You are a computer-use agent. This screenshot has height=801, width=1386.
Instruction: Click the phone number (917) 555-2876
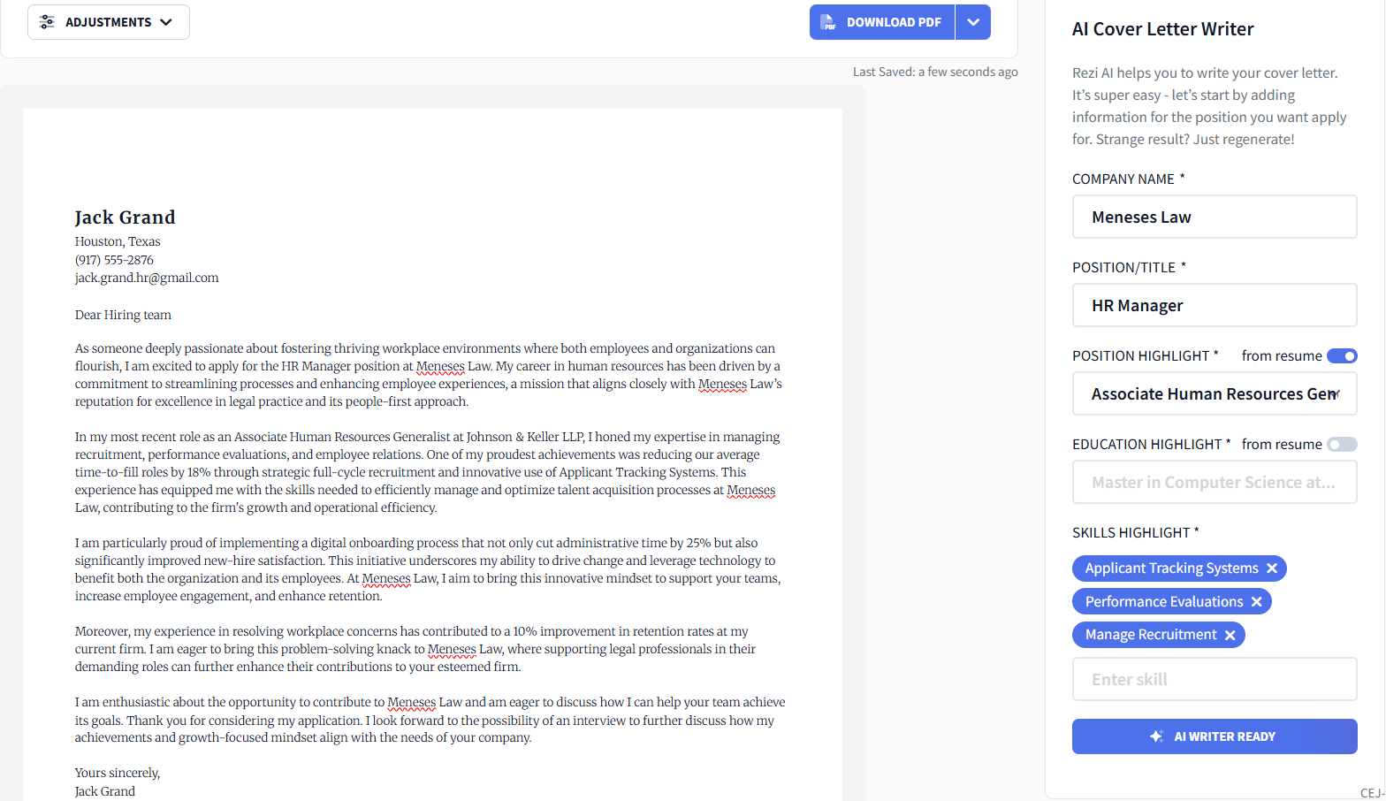pyautogui.click(x=114, y=260)
